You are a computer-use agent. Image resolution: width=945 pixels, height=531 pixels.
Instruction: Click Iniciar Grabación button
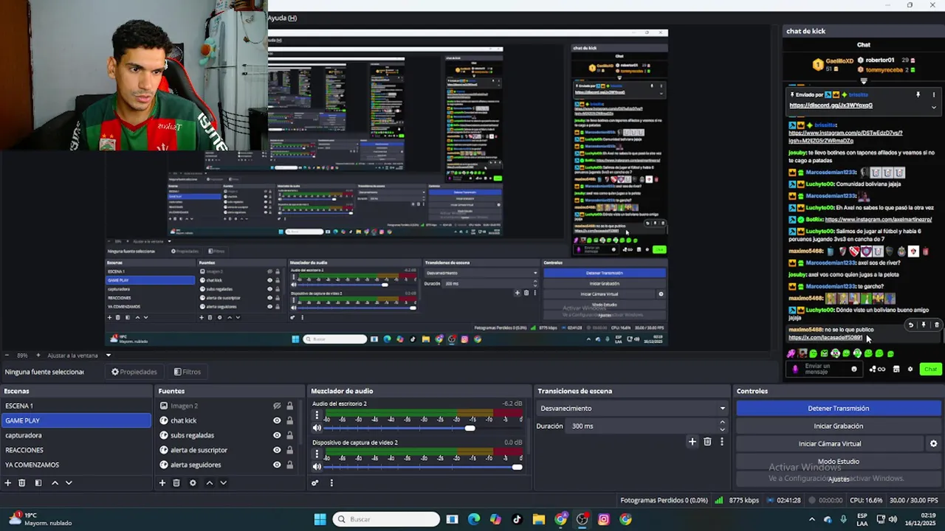pyautogui.click(x=838, y=426)
